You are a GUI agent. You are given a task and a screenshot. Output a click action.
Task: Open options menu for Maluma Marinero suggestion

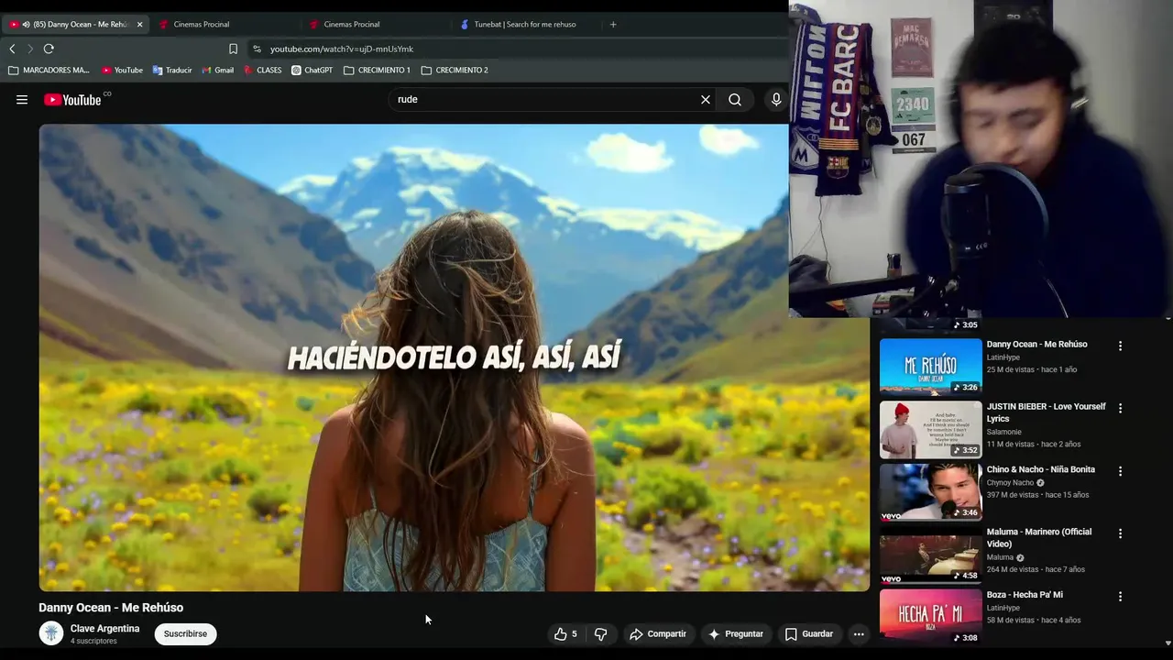pos(1120,533)
